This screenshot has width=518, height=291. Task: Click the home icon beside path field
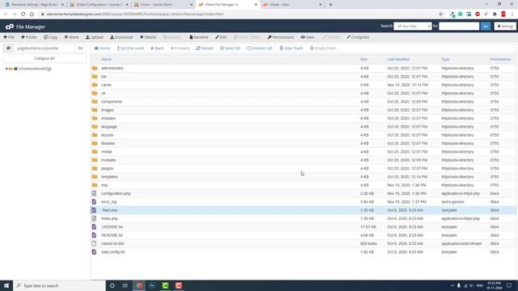coord(8,48)
